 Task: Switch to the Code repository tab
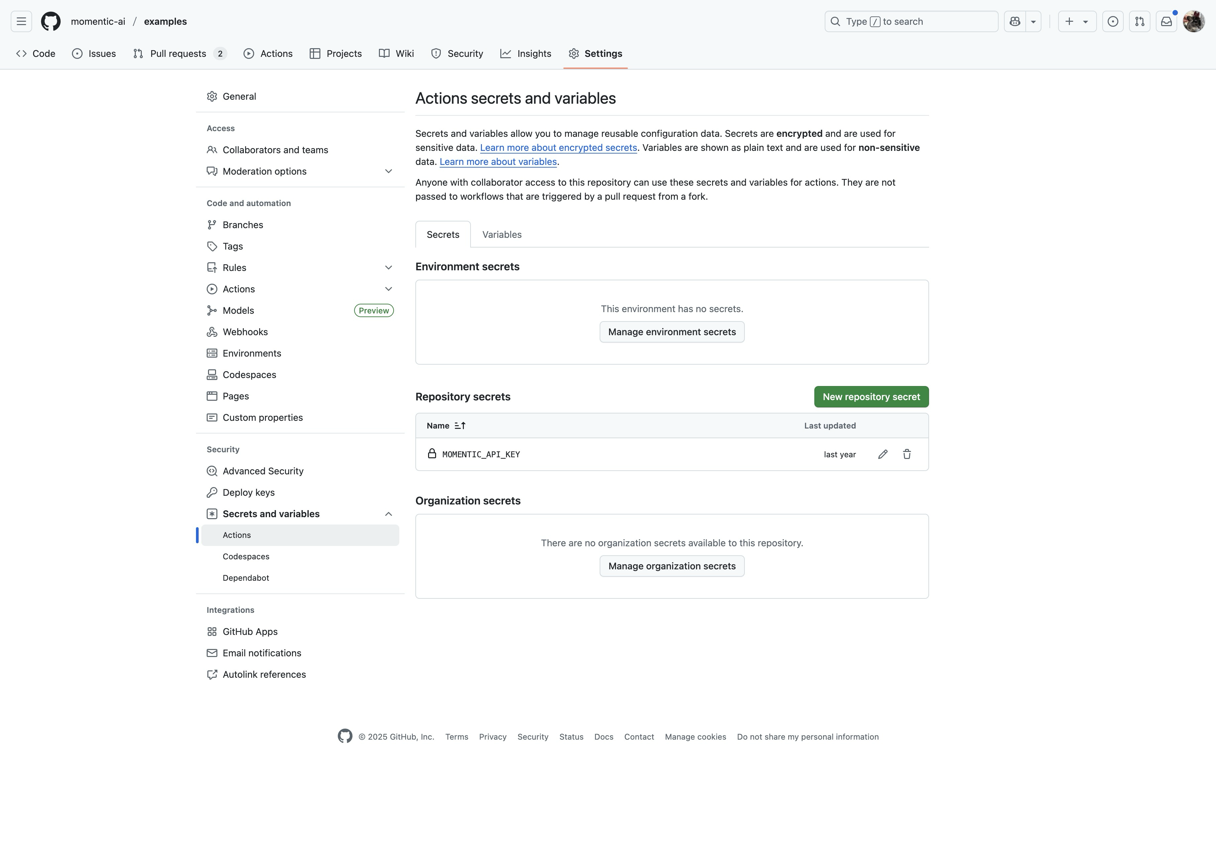[x=36, y=54]
